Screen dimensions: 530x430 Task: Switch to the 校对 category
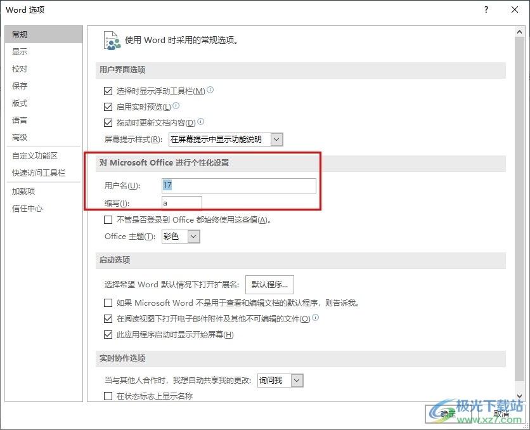[44, 69]
